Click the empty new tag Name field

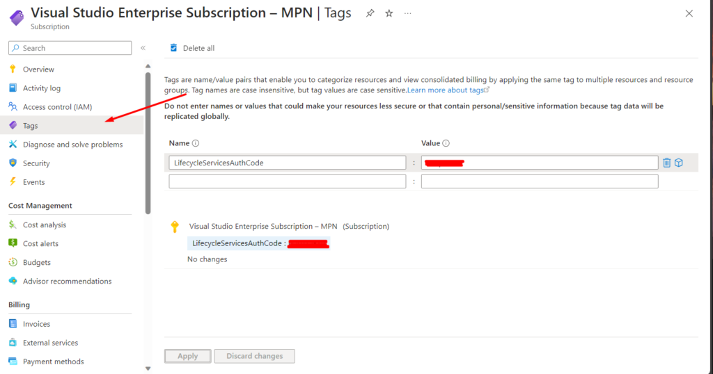tap(288, 181)
